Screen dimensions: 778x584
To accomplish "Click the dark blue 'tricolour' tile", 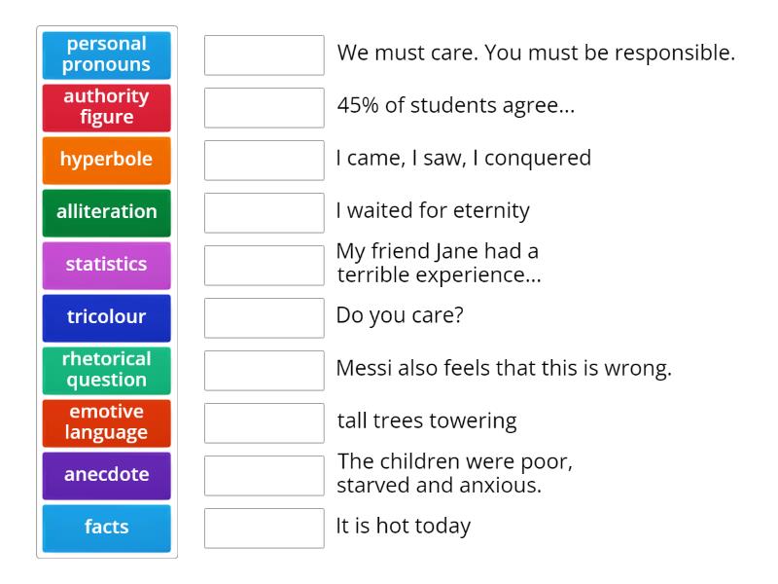I will pos(106,317).
